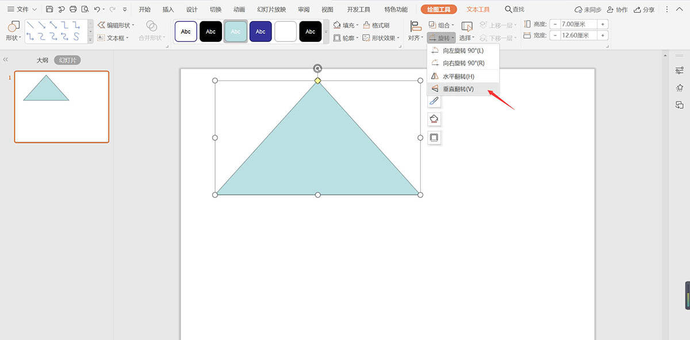Click the Collaborate (协作) button
690x340 pixels.
[617, 9]
